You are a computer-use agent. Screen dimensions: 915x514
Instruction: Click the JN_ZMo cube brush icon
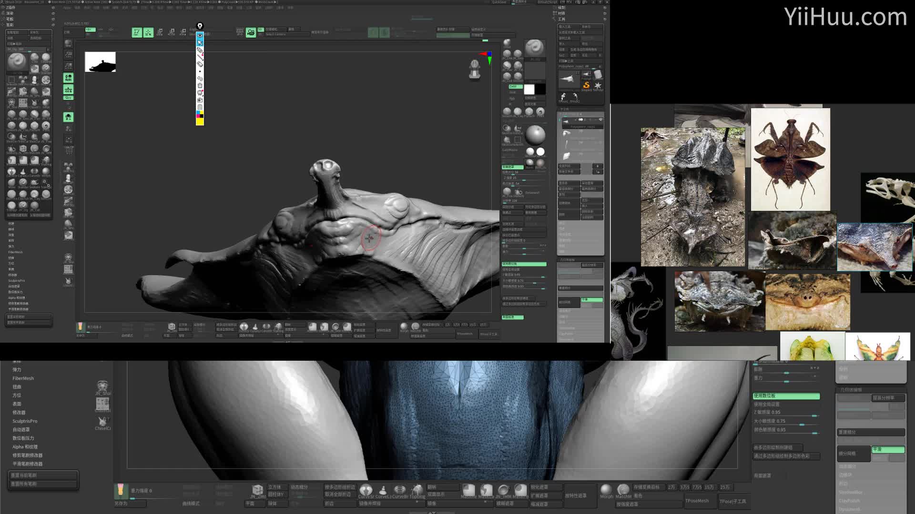(x=257, y=490)
